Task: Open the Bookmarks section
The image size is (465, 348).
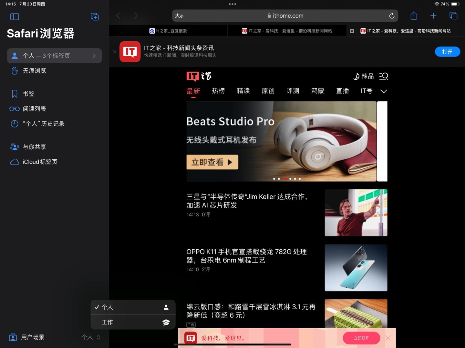Action: (28, 94)
